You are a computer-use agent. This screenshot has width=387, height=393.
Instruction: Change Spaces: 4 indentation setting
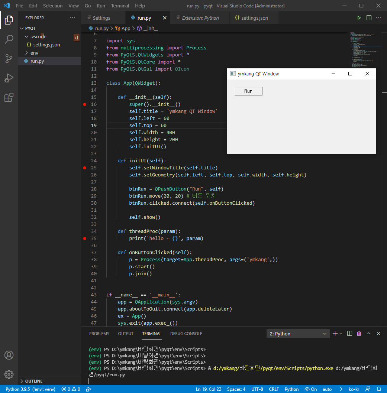[236, 389]
